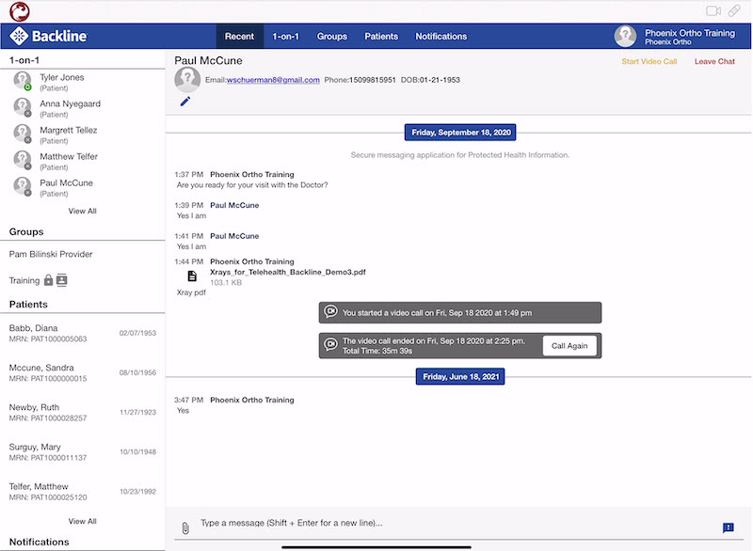Click the Call Again button
The width and height of the screenshot is (753, 551).
(x=569, y=346)
